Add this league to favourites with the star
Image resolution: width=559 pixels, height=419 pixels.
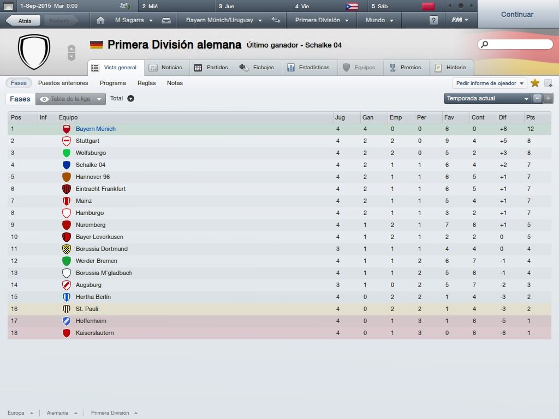(x=535, y=83)
